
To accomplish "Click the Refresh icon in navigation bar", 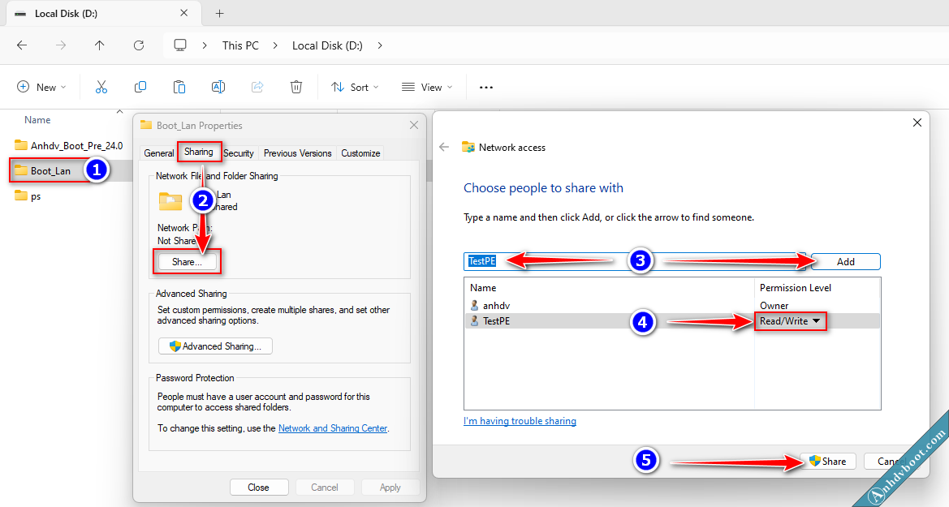I will point(139,45).
